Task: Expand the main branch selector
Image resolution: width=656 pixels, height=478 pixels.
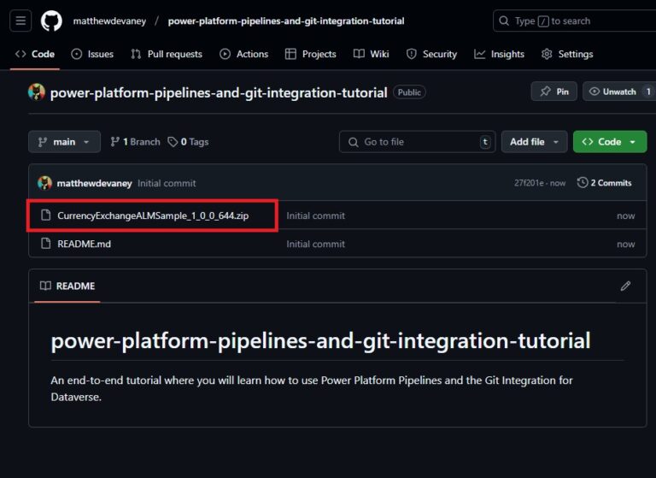Action: click(64, 142)
